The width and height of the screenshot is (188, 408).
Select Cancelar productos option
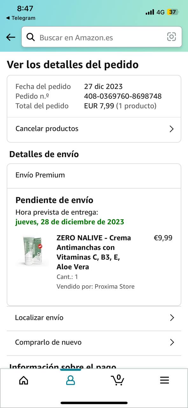94,129
